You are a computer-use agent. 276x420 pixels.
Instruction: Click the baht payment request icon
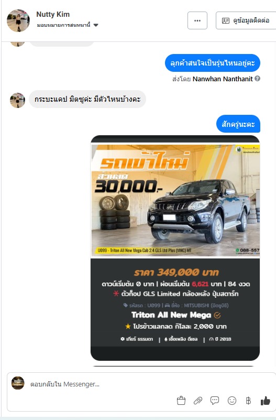pos(248,401)
